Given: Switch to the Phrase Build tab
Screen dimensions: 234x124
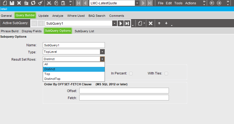Looking at the screenshot, I should pos(10,31).
